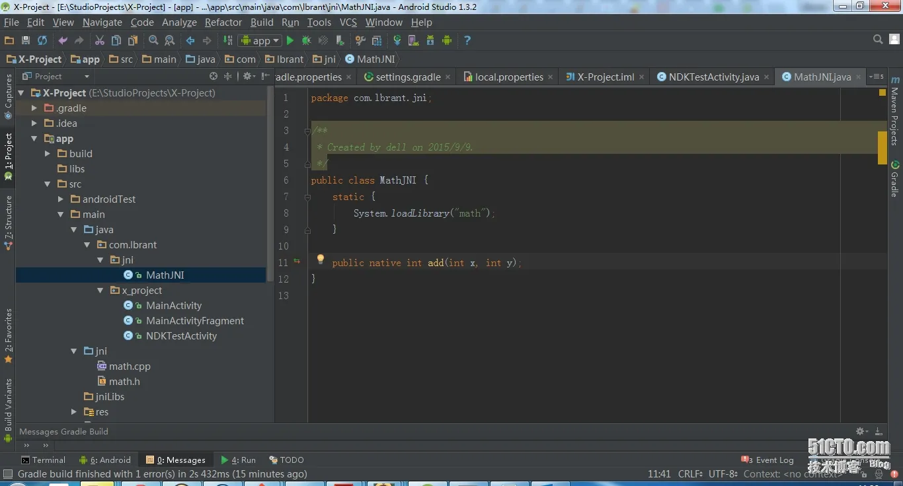The height and width of the screenshot is (486, 903).
Task: Toggle the Build Variants side tool button
Action: point(9,409)
